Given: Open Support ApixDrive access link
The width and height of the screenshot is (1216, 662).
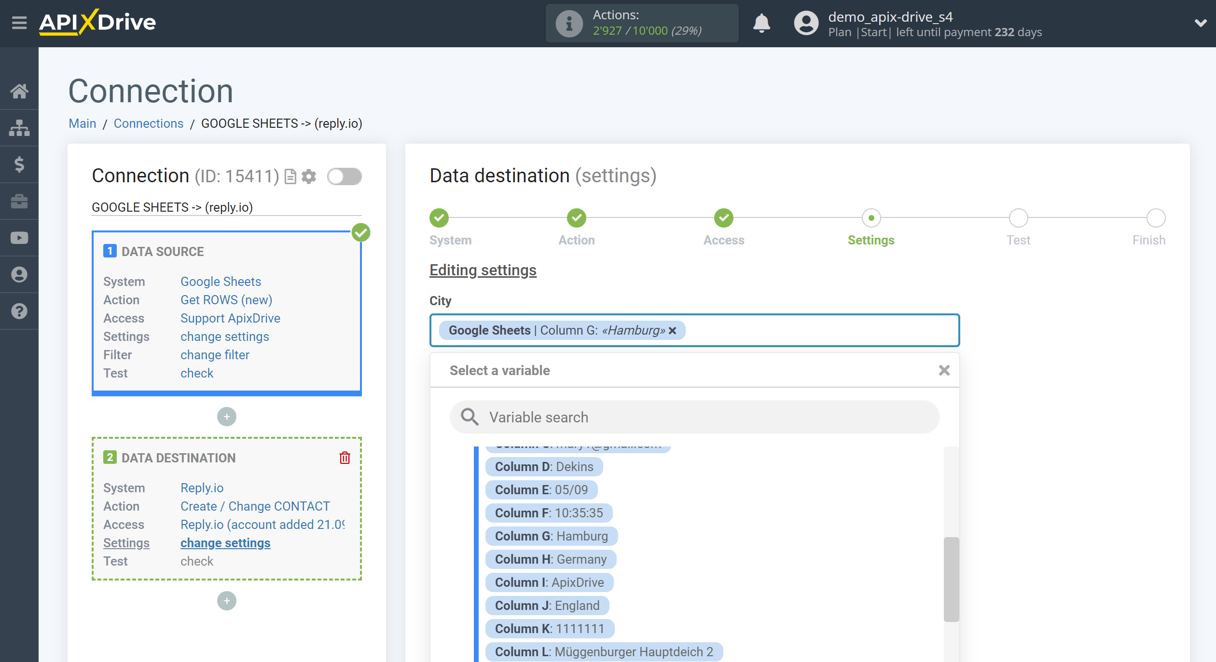Looking at the screenshot, I should coord(230,318).
